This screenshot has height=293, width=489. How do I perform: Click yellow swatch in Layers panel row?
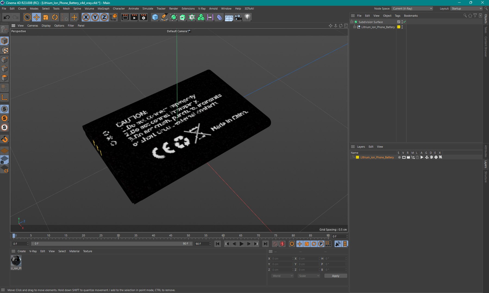click(358, 157)
